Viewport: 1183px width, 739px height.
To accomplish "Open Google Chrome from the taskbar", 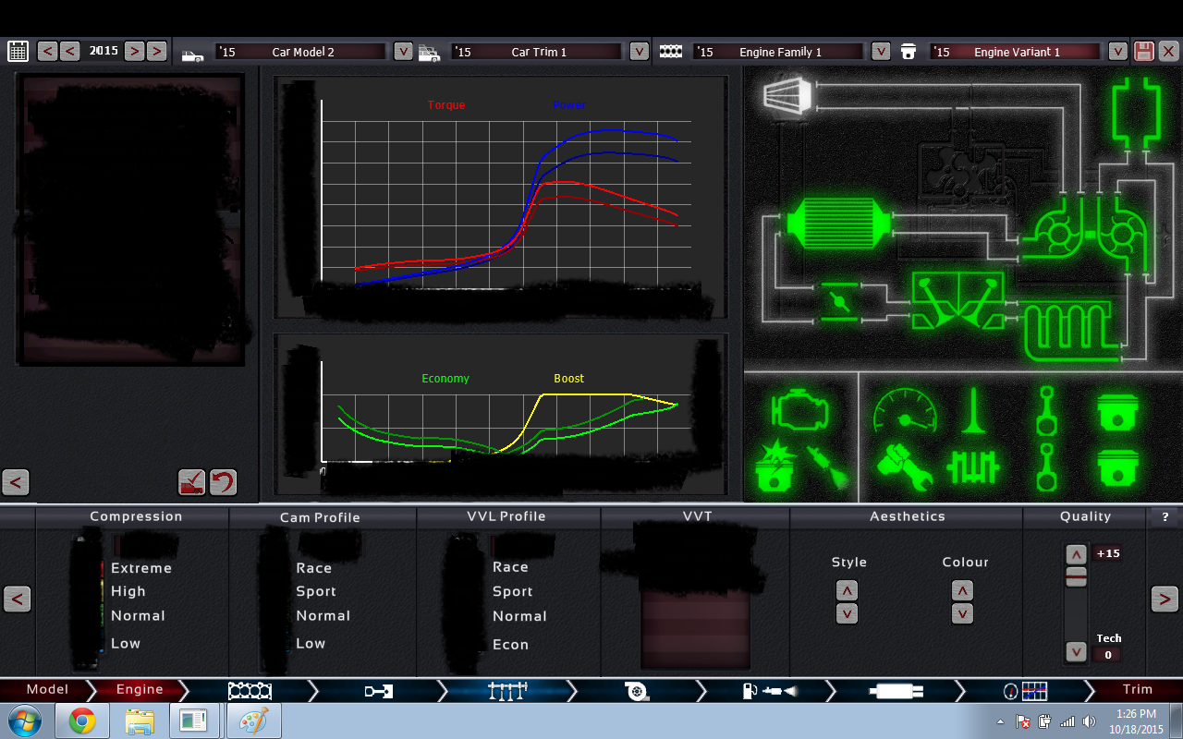I will pyautogui.click(x=81, y=721).
